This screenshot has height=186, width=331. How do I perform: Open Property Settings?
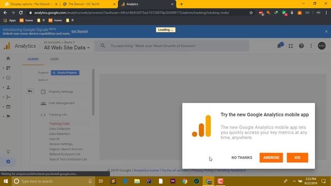coord(61,92)
